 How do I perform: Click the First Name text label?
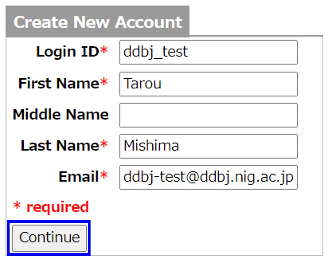click(59, 84)
